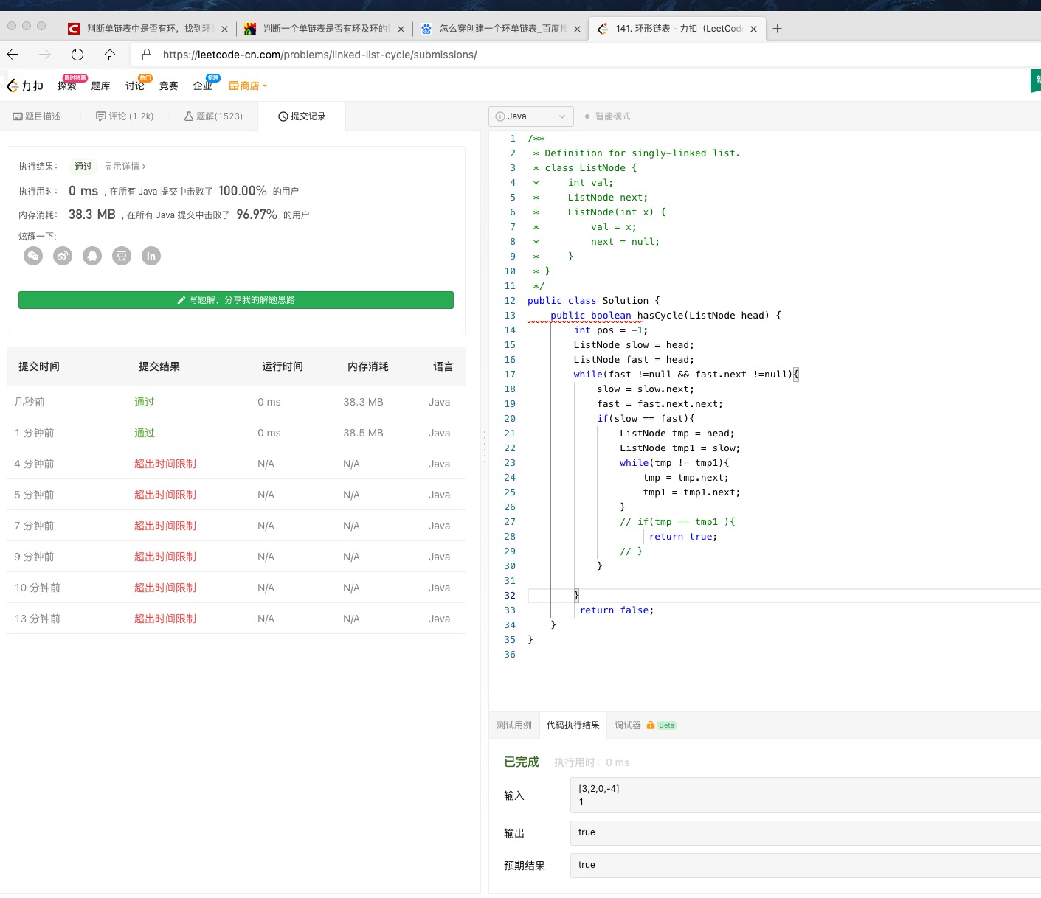
Task: Switch to the Baidu 怎么穿创建一个环单链表 tab
Action: click(x=500, y=29)
